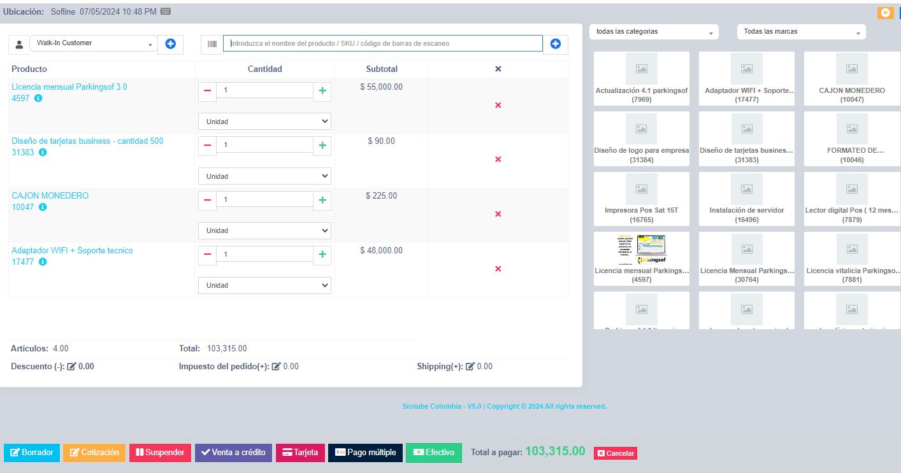This screenshot has width=901, height=473.
Task: Click info icon next to 4597
Action: coord(38,99)
